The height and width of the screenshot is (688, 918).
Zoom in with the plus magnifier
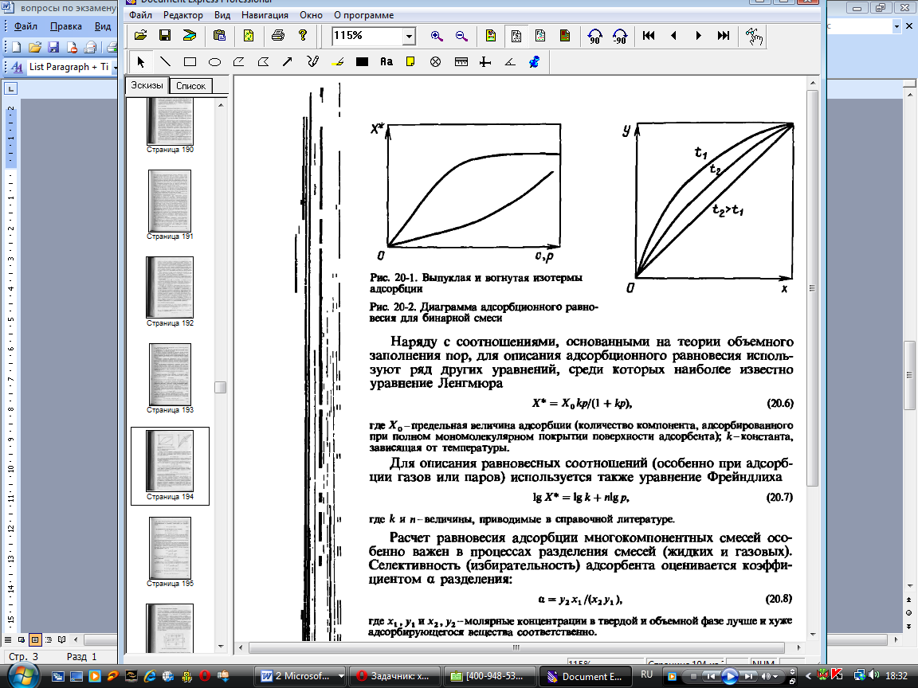coord(437,36)
